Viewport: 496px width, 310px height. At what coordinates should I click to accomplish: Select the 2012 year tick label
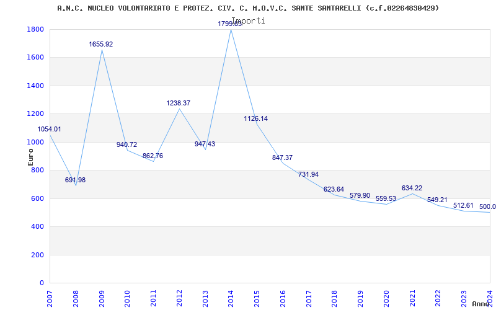click(180, 299)
